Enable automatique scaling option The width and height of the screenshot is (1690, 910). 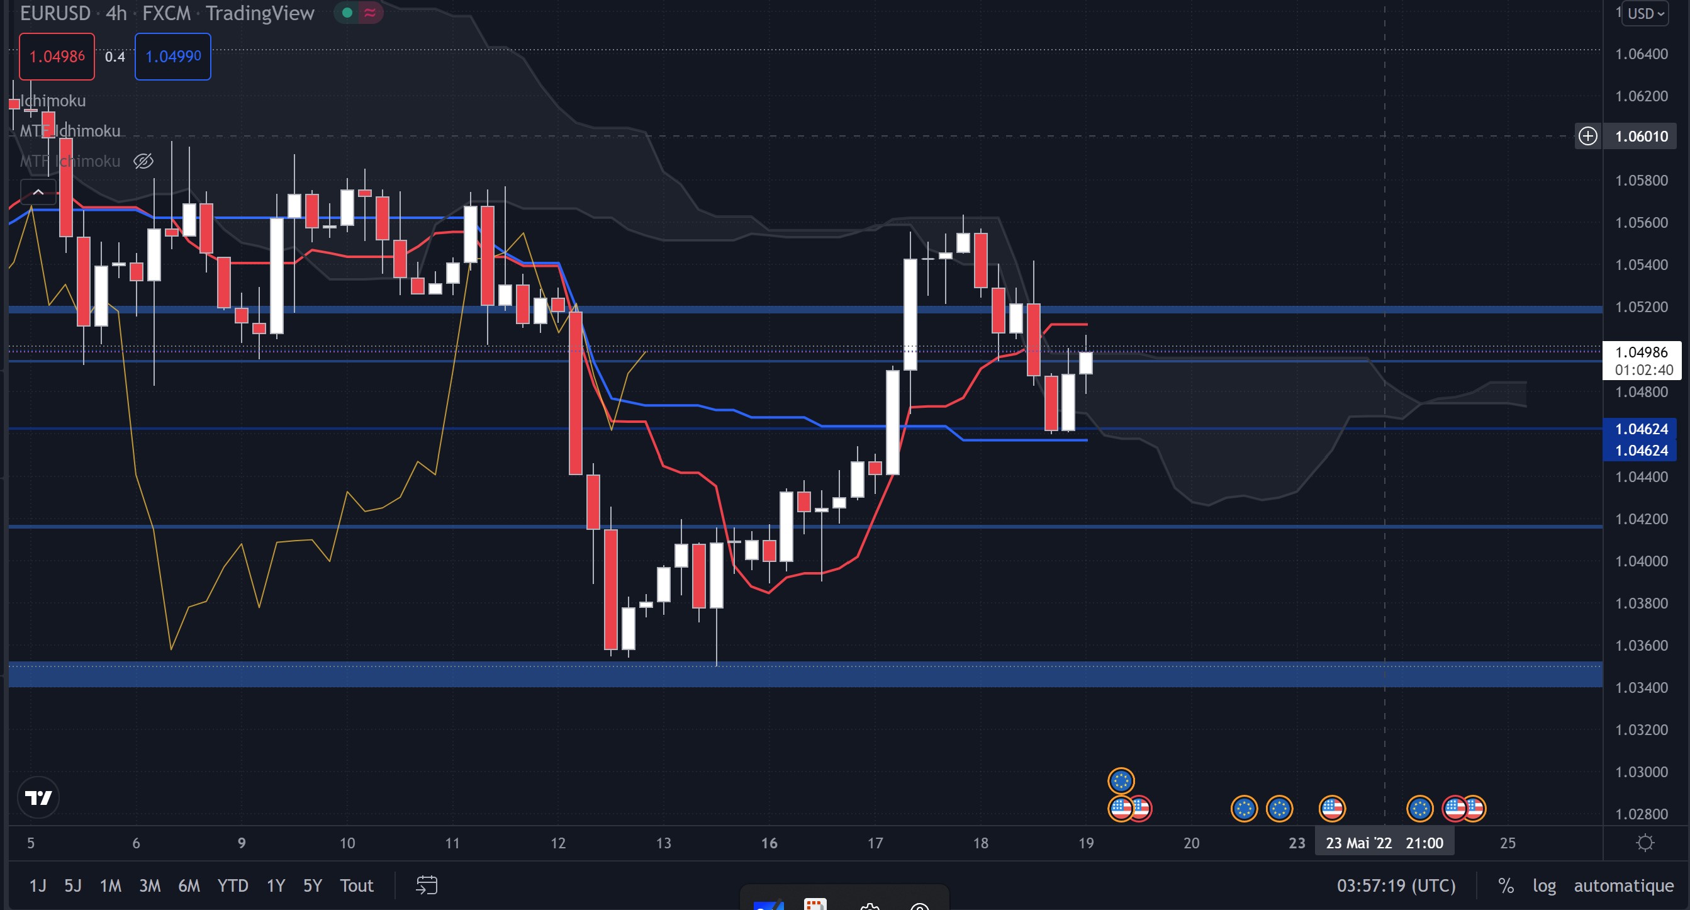(x=1623, y=885)
